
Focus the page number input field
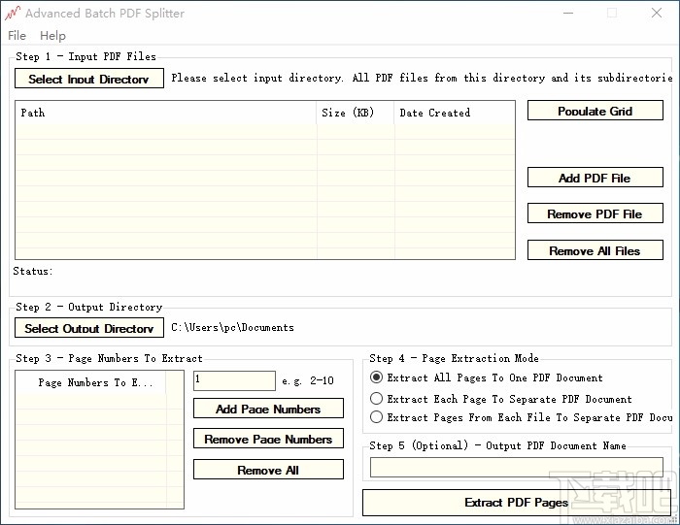[x=234, y=380]
